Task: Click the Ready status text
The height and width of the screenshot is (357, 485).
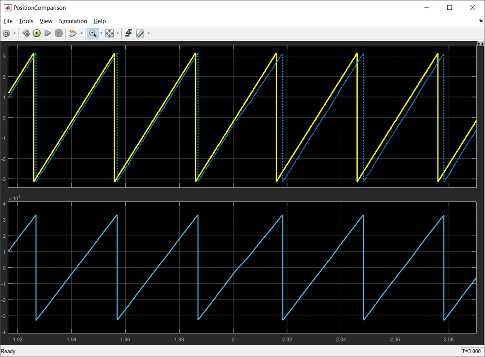Action: click(8, 351)
